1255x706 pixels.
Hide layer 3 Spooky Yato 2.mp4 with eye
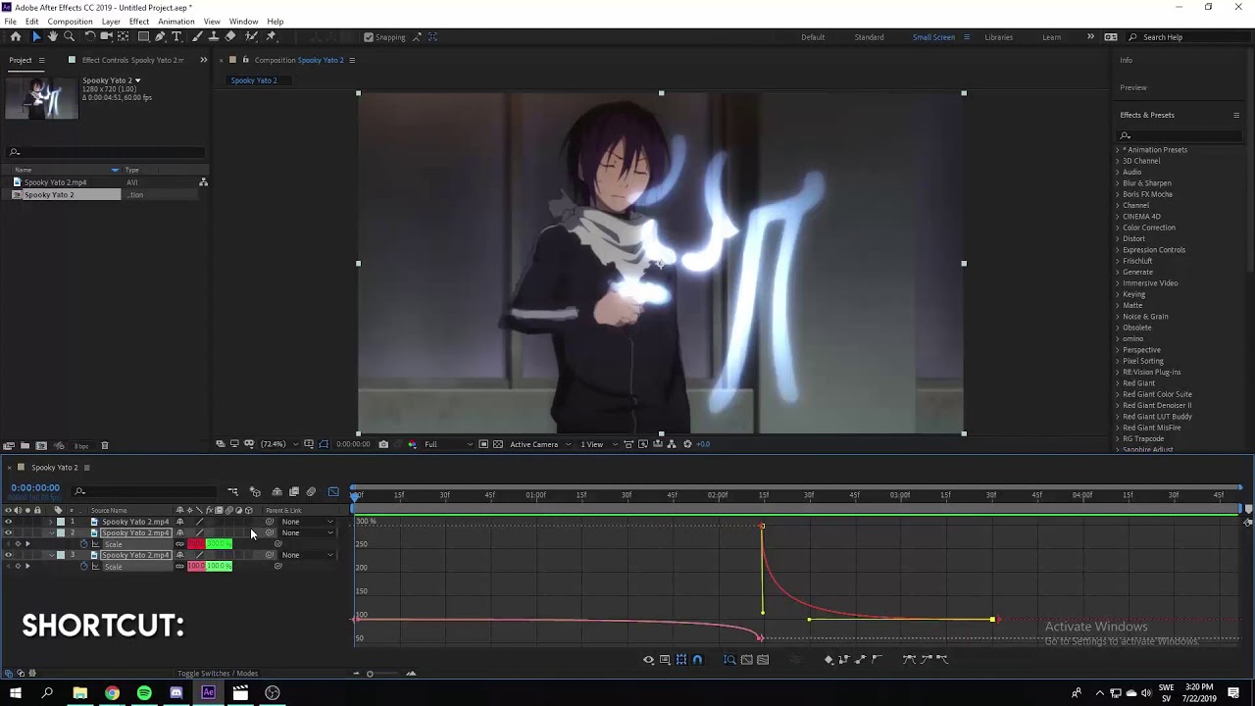(8, 555)
